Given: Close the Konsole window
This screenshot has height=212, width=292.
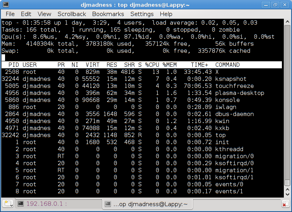Looking at the screenshot, I should (285, 5).
